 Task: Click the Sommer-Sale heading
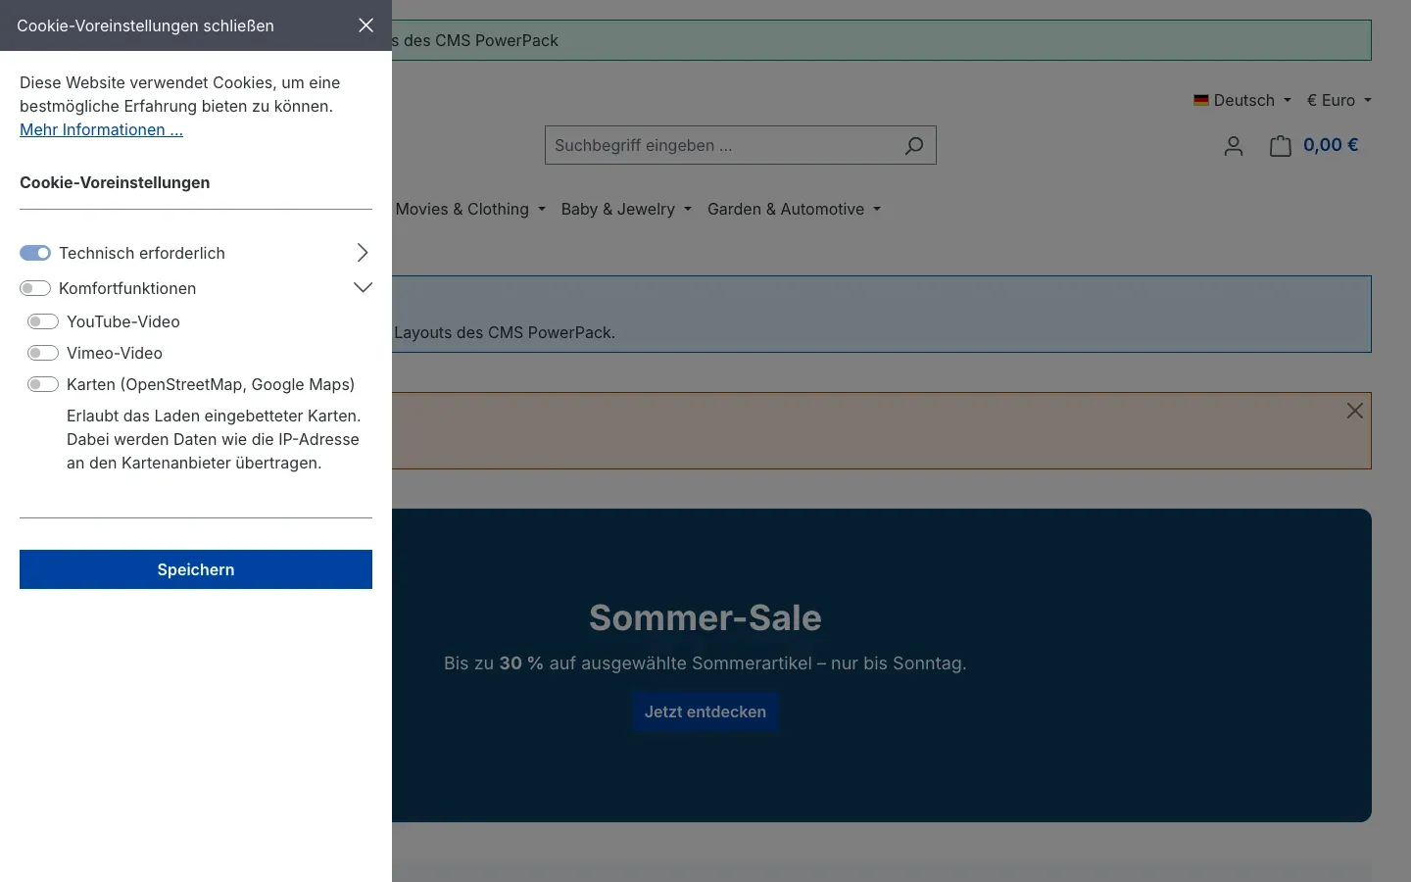pos(705,617)
